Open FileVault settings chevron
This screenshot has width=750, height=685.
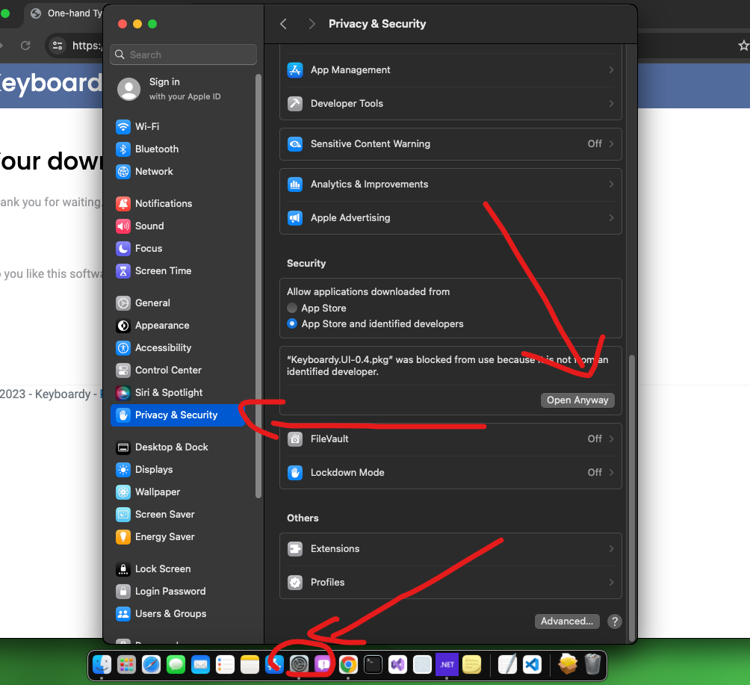pyautogui.click(x=611, y=438)
